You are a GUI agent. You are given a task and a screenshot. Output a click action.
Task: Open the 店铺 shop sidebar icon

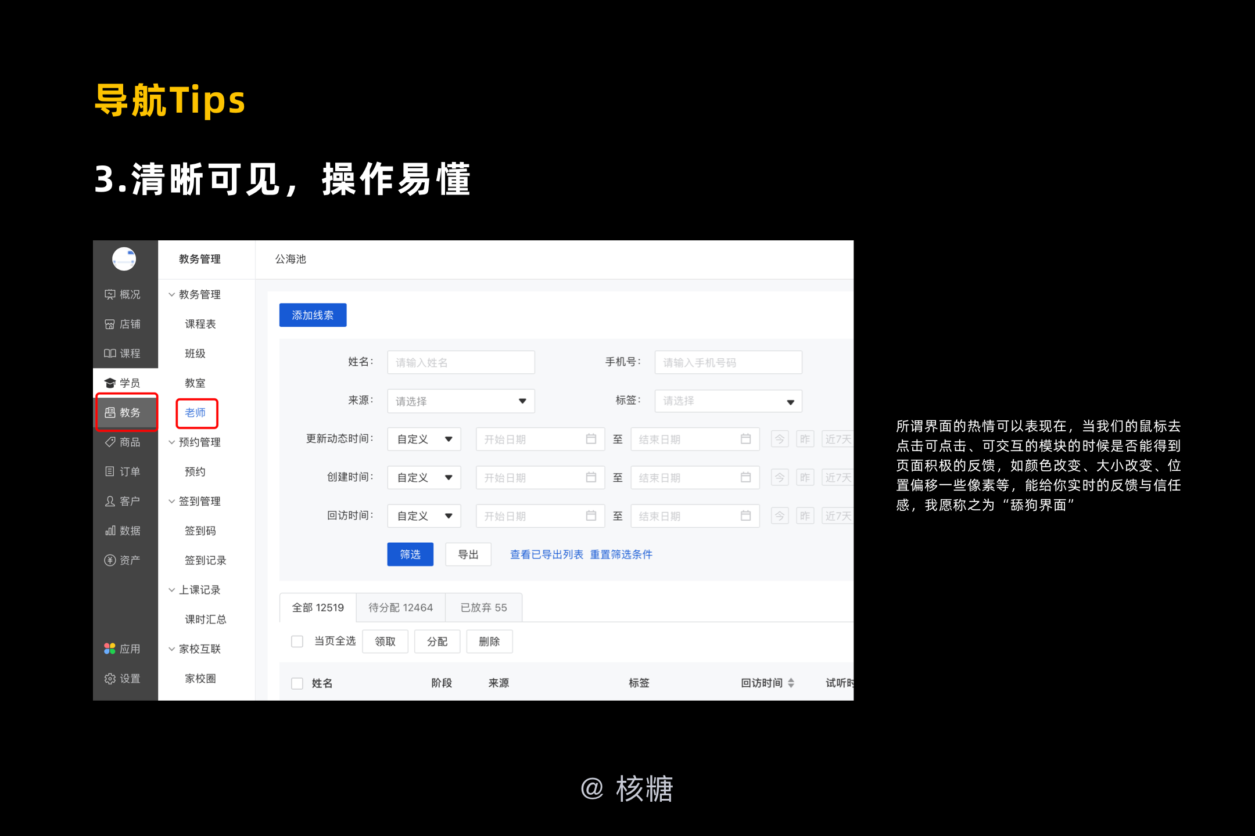tap(110, 324)
